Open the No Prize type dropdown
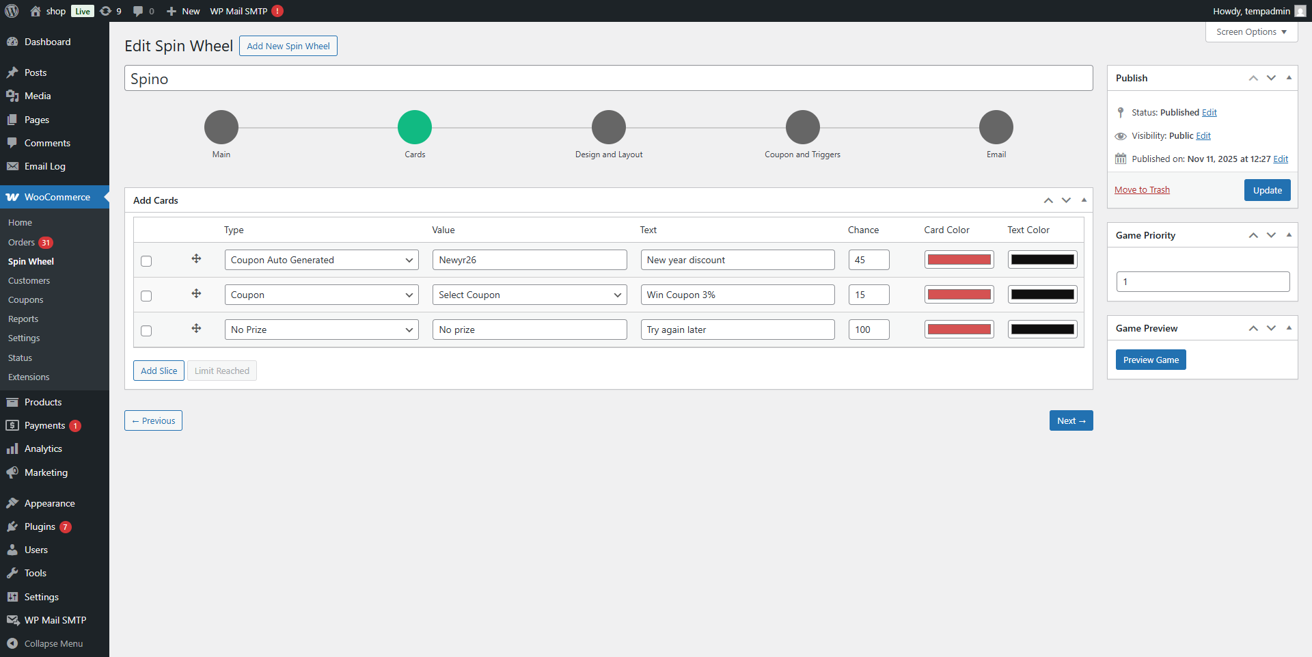1312x657 pixels. tap(321, 330)
